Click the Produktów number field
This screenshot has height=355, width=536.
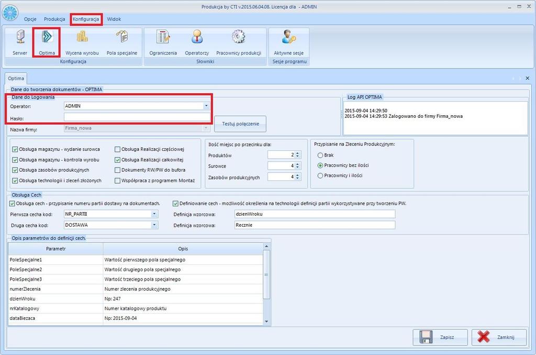[x=281, y=155]
